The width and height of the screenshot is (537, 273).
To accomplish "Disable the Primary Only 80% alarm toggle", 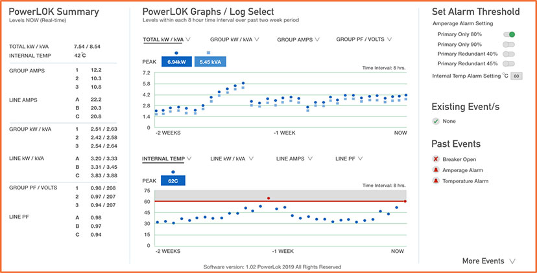I will 509,34.
